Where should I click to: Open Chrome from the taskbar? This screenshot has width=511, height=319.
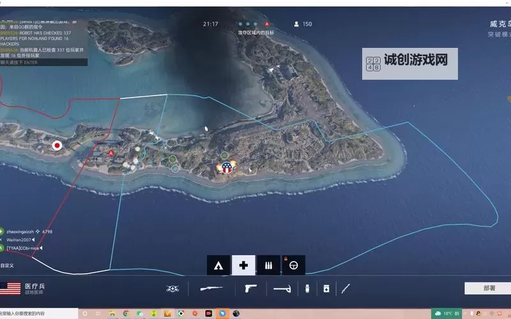[x=126, y=313]
